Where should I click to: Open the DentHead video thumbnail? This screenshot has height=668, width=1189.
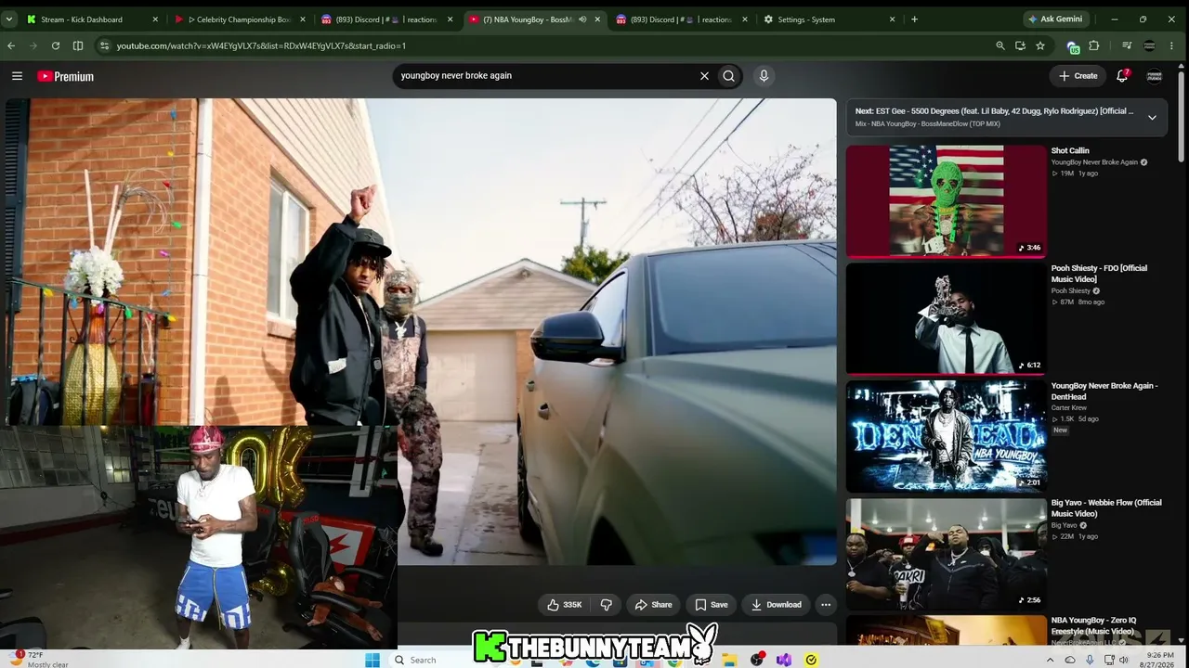pos(946,436)
